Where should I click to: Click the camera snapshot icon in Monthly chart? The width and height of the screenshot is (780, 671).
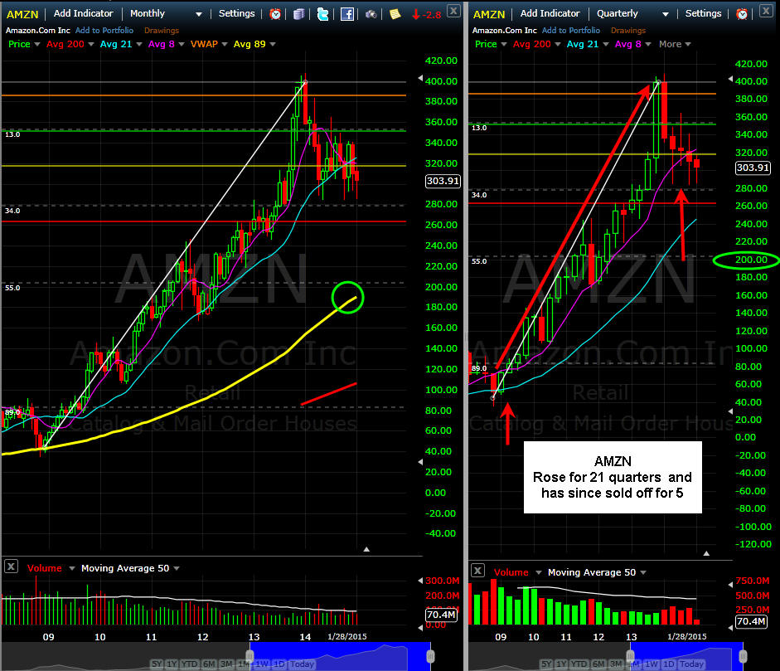click(371, 14)
